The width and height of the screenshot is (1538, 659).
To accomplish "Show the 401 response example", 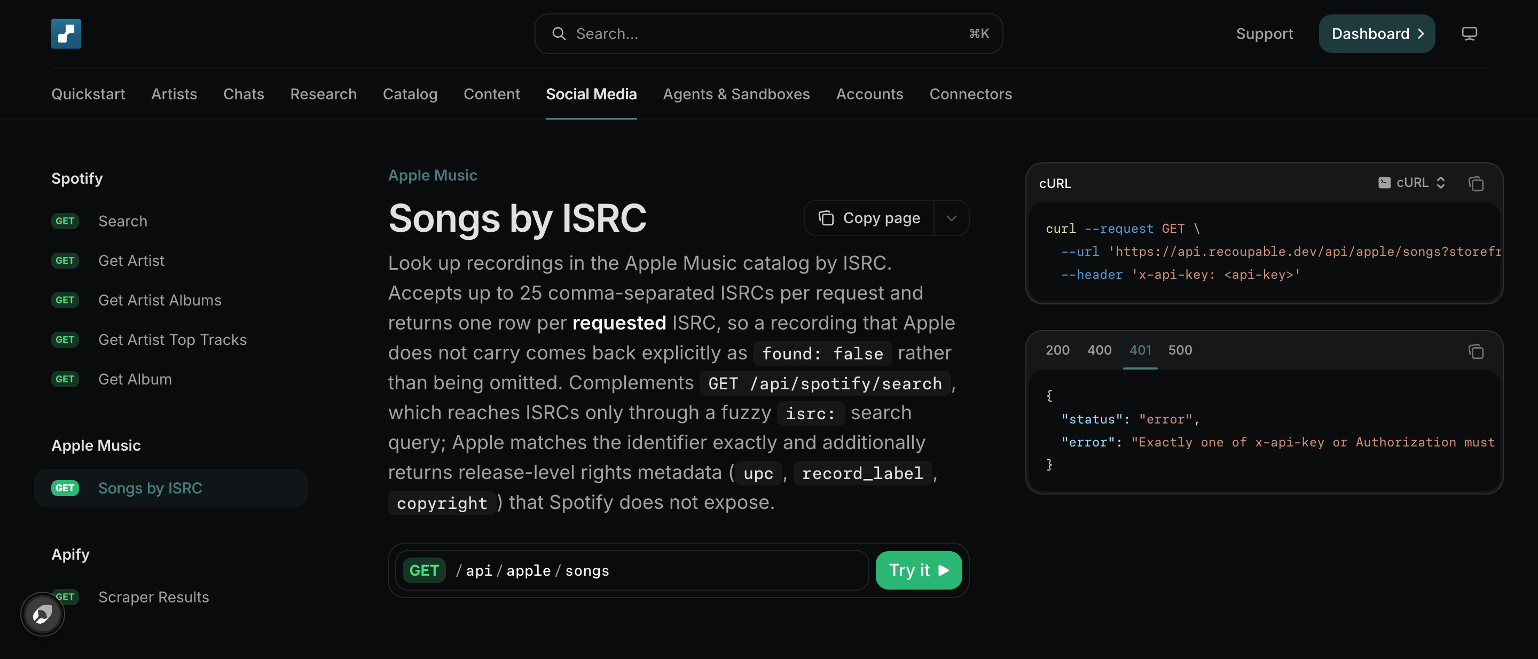I will click(1140, 350).
